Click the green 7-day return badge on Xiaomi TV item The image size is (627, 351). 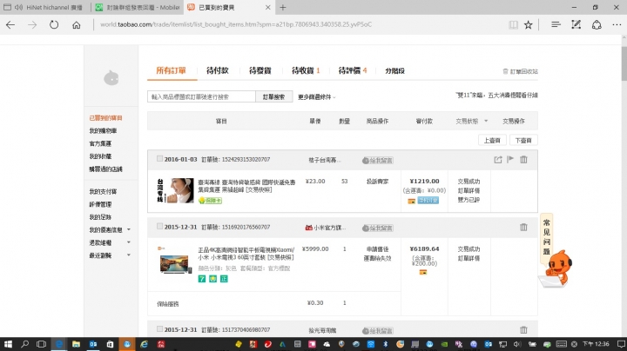(202, 279)
